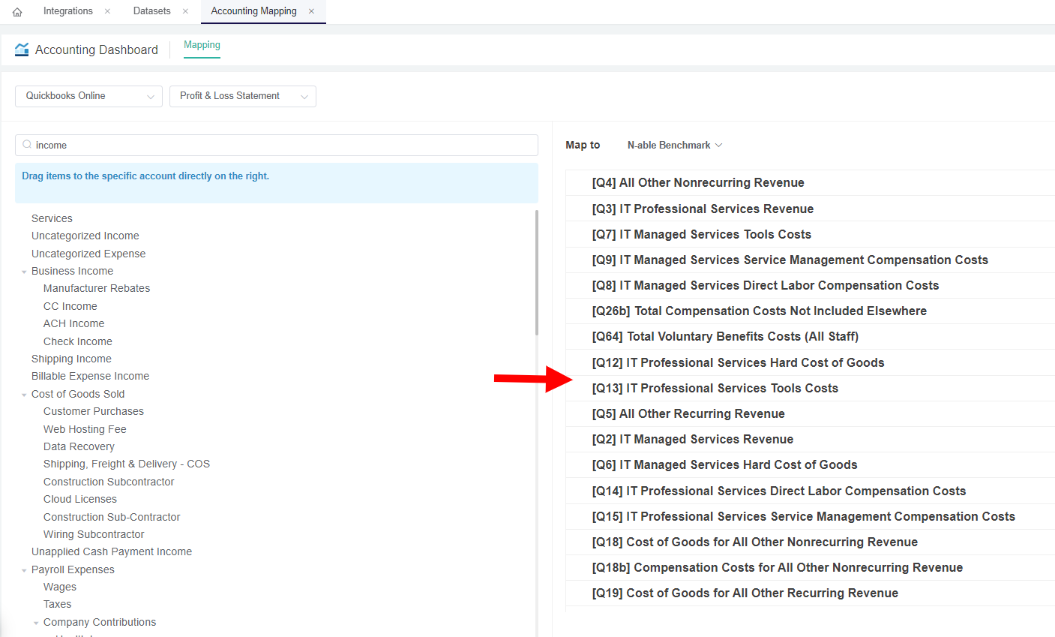Open the Profit & Loss Statement dropdown

point(243,96)
